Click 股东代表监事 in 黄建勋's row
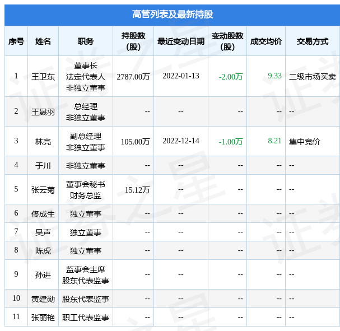This screenshot has width=340, height=331. (x=86, y=299)
